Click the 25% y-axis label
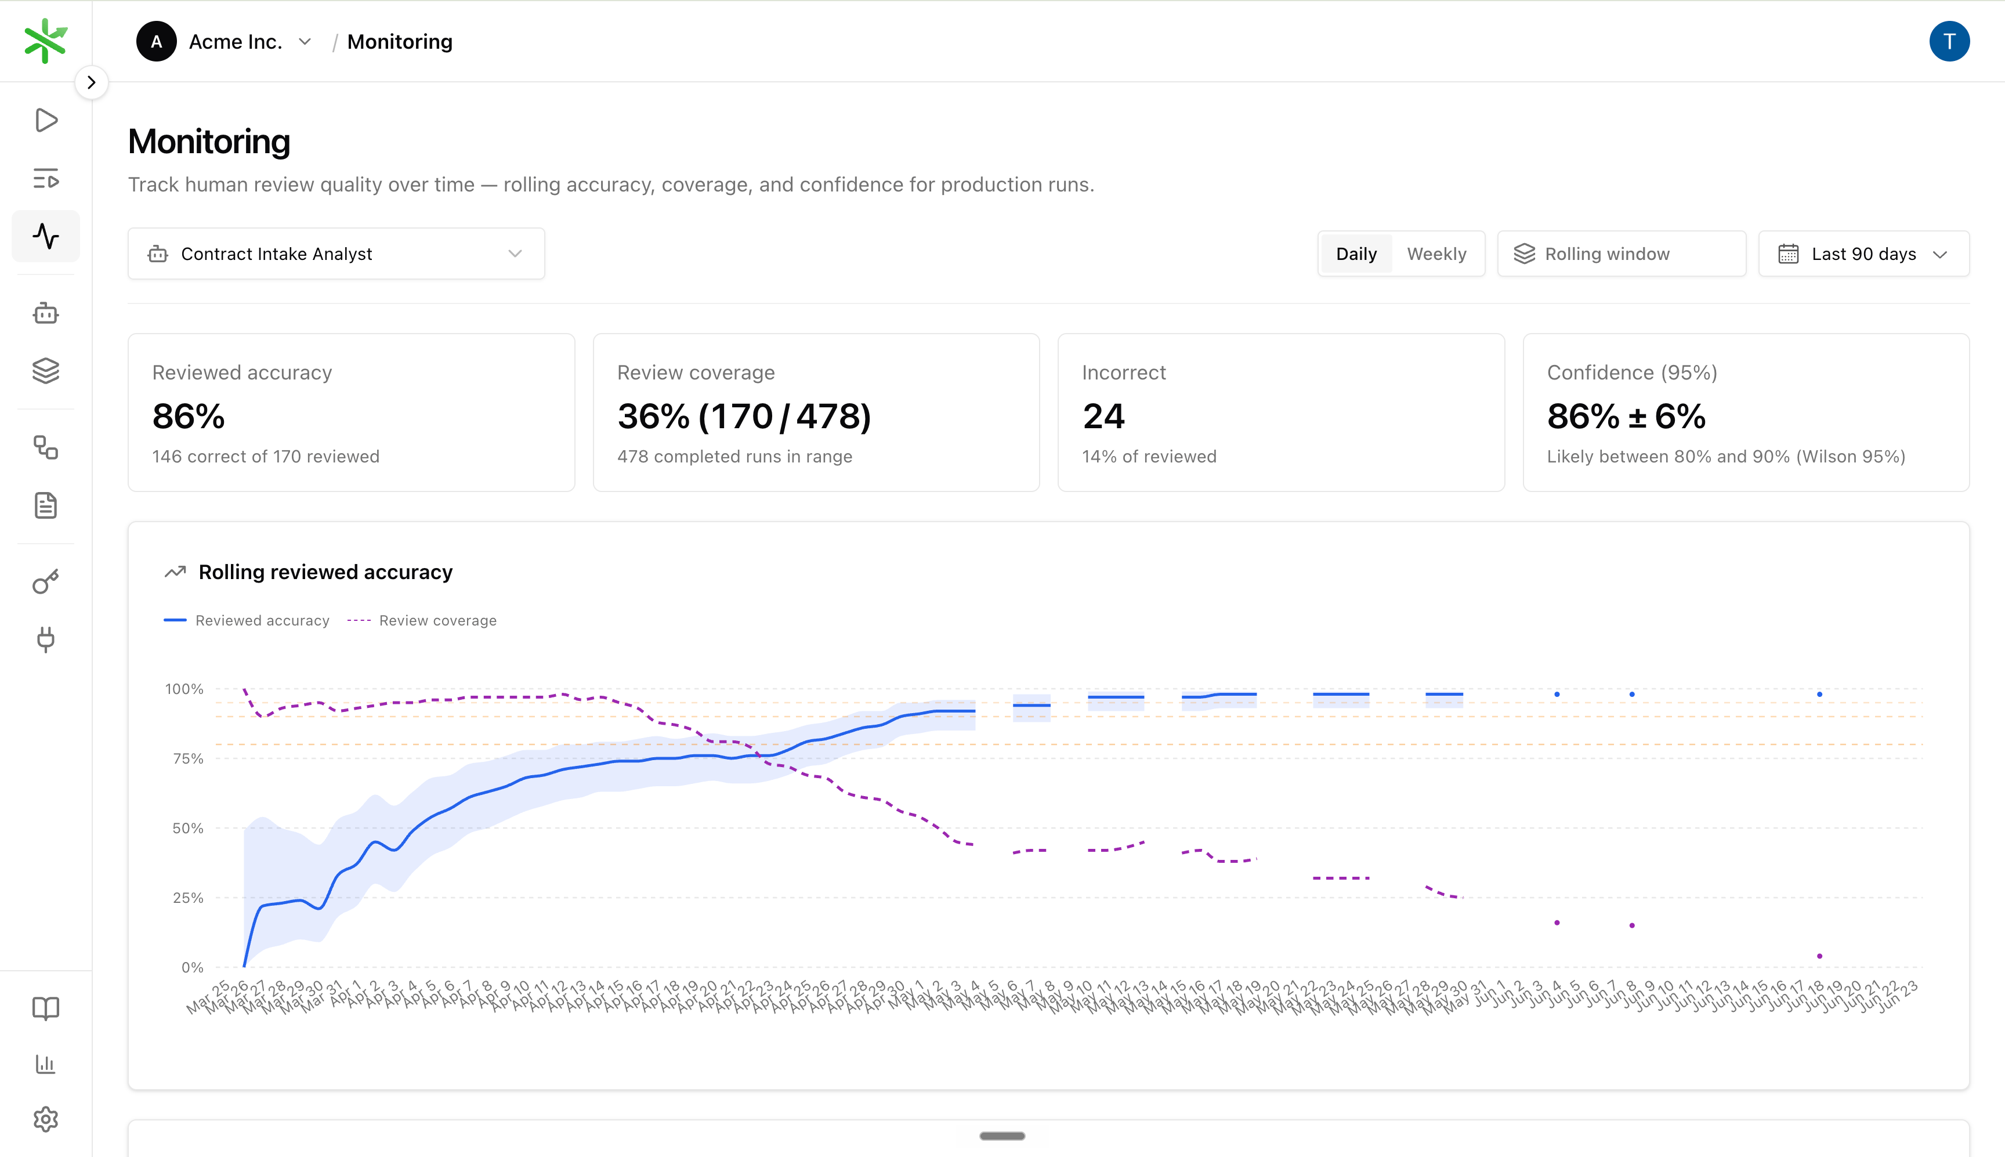Screen dimensions: 2005x1157 189,898
